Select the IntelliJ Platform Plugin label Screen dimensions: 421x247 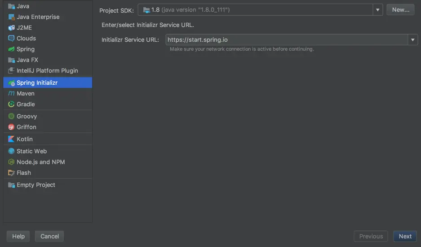[47, 70]
